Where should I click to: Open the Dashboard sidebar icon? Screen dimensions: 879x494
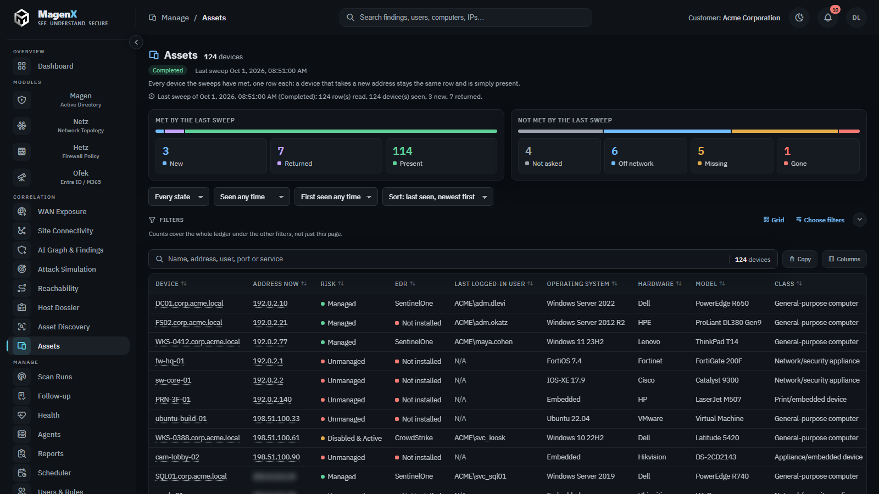tap(22, 66)
